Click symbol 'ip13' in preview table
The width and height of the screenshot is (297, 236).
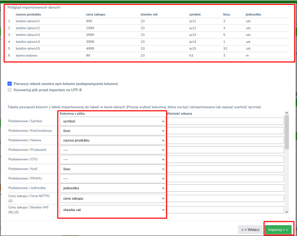(192, 35)
